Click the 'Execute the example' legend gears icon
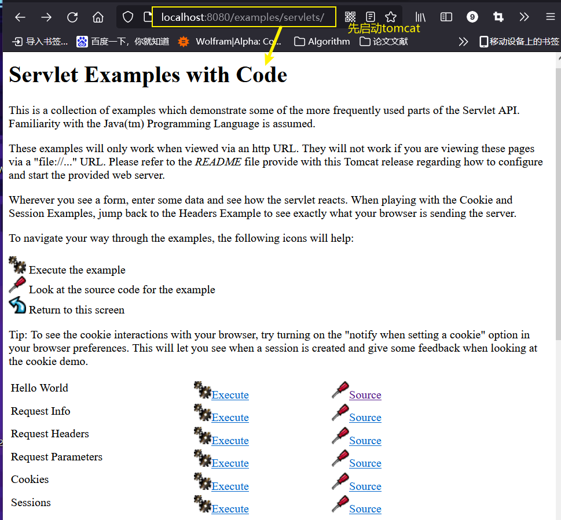561x520 pixels. tap(17, 265)
